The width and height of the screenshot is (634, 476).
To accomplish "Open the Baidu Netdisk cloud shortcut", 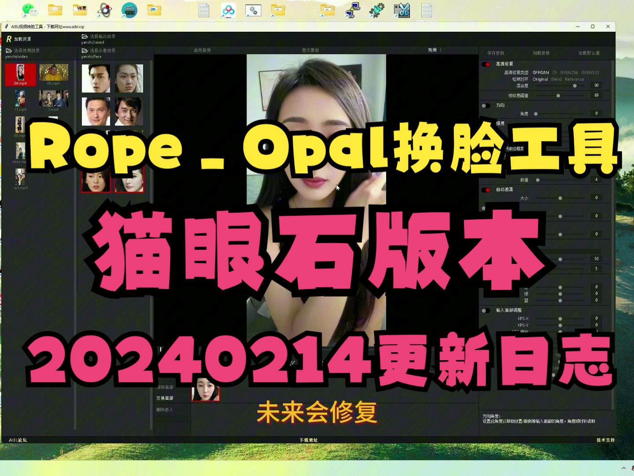I will tap(228, 10).
